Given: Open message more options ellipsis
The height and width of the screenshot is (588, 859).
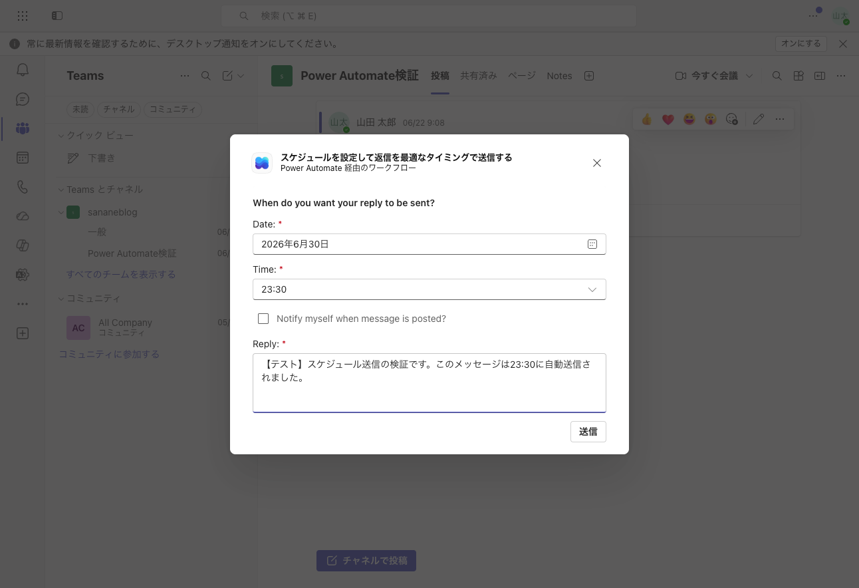Looking at the screenshot, I should coord(780,119).
